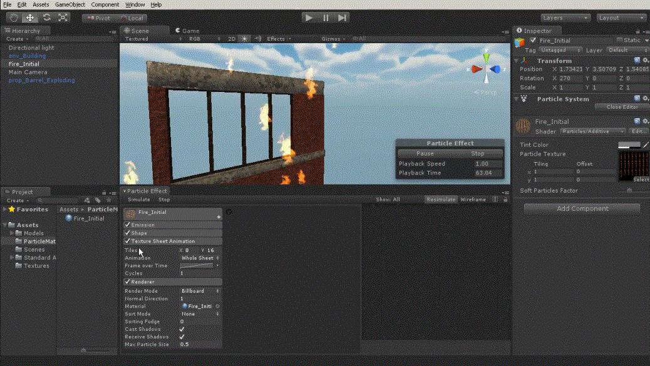Click the Add Component button
Viewport: 650px width, 366px height.
pyautogui.click(x=582, y=209)
